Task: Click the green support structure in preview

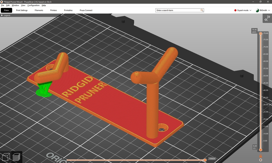Action: (44, 90)
